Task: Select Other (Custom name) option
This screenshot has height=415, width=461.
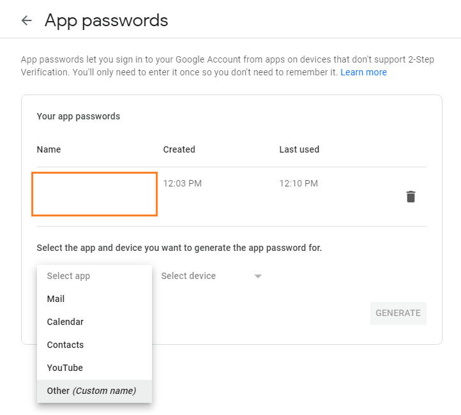Action: (x=94, y=391)
